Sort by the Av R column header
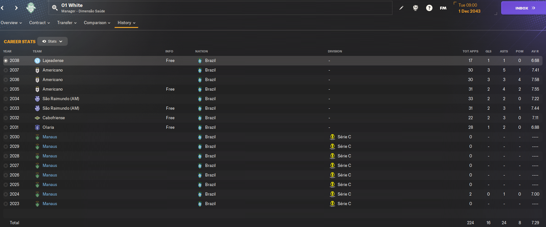This screenshot has width=546, height=227. (x=535, y=52)
